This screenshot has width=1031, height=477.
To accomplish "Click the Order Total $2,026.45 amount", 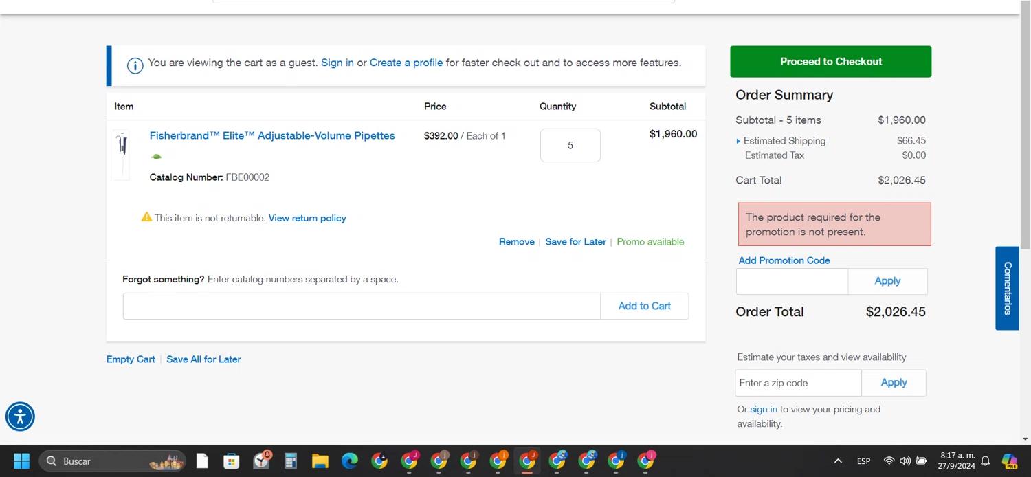I will (896, 312).
